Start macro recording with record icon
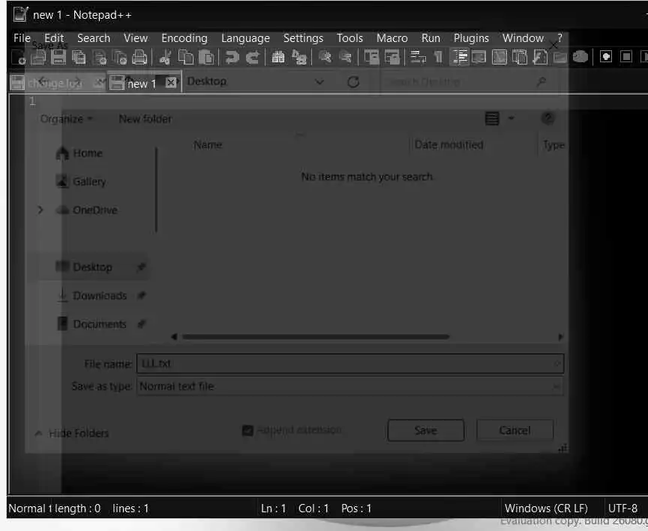 coord(606,56)
